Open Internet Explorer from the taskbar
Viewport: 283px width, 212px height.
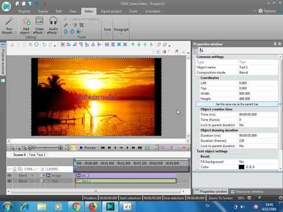24,207
